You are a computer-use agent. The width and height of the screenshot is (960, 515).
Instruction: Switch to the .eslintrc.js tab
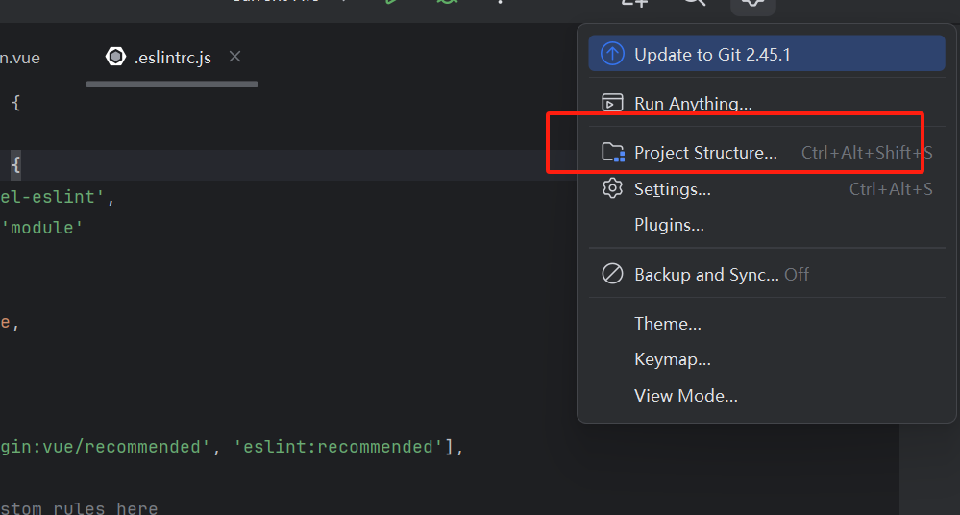point(172,58)
